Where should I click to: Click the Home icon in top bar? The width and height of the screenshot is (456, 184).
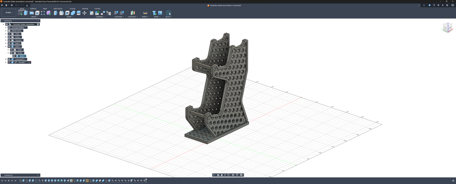(x=27, y=5)
